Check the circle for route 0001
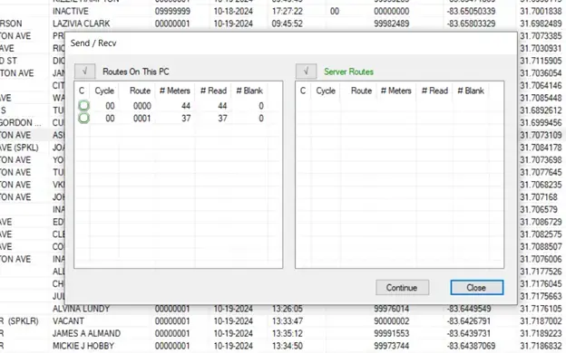The image size is (566, 353). pyautogui.click(x=83, y=119)
